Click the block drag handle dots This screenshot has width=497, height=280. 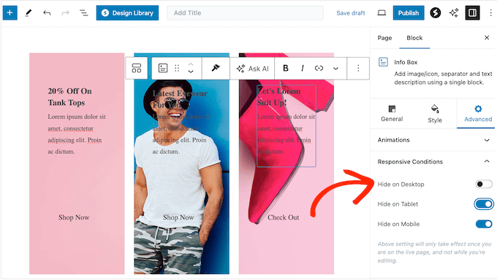pyautogui.click(x=177, y=68)
